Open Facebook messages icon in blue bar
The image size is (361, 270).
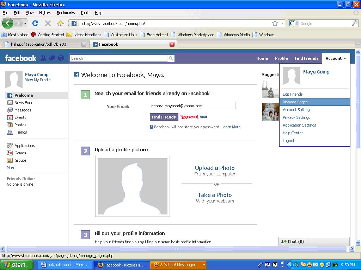52,58
